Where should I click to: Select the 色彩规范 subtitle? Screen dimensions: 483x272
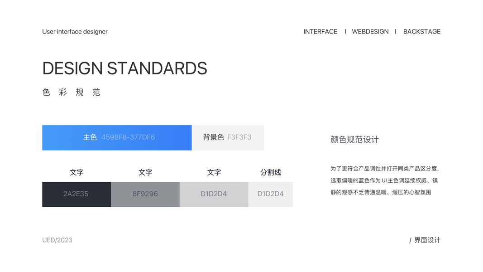72,92
